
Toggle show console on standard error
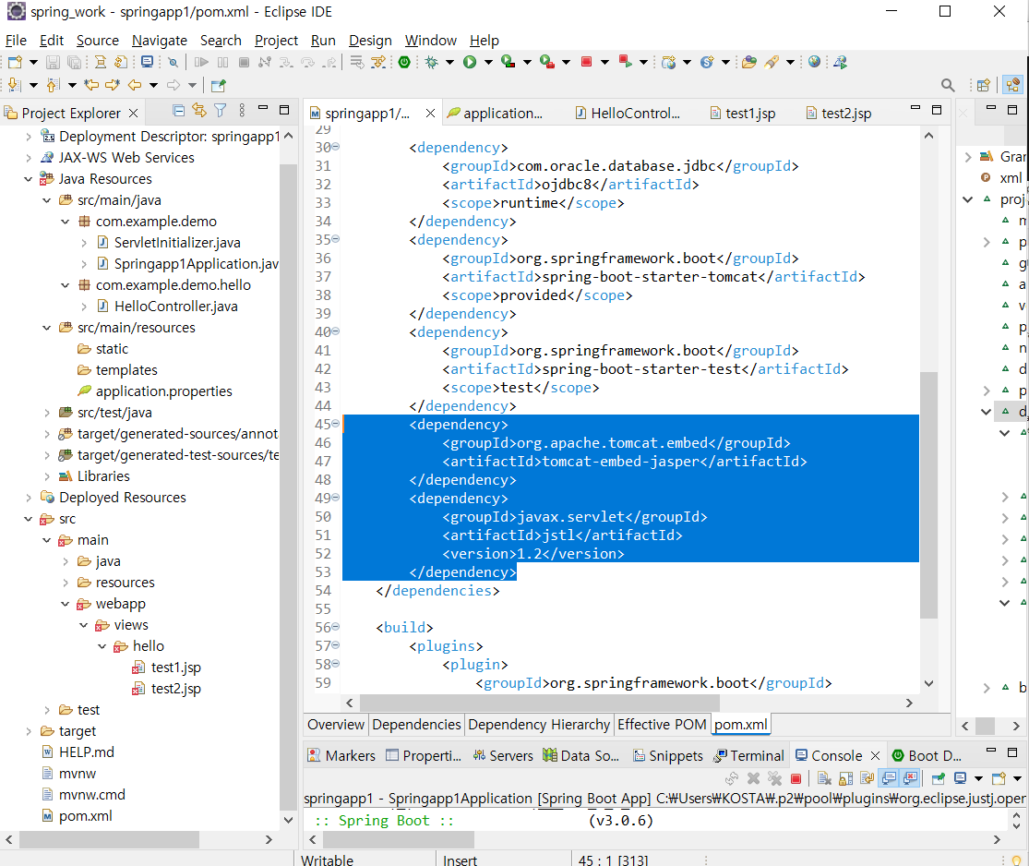[910, 778]
